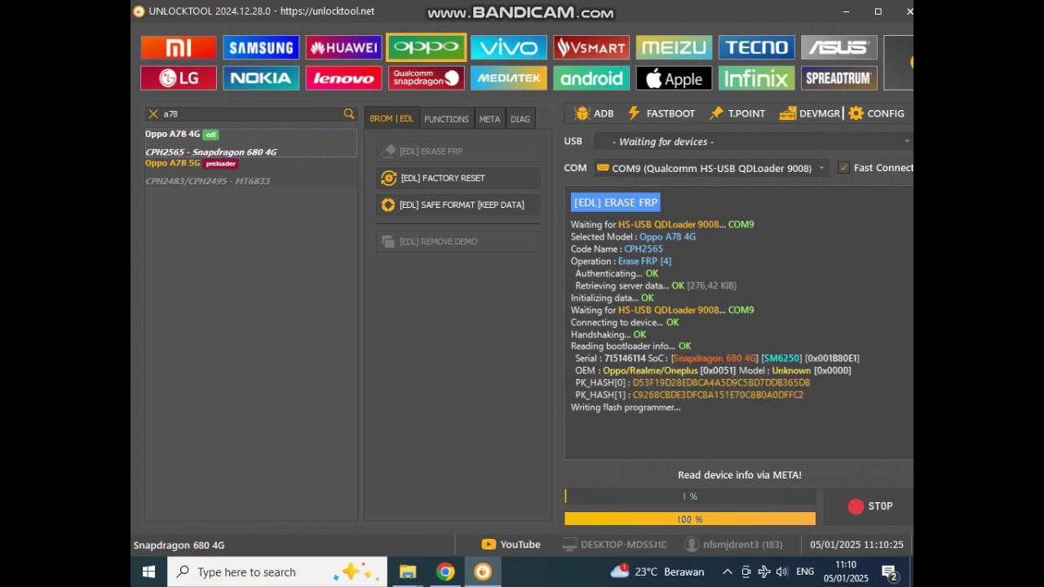Click CPH2565 - Snapdragon 680 4G text

coord(211,152)
